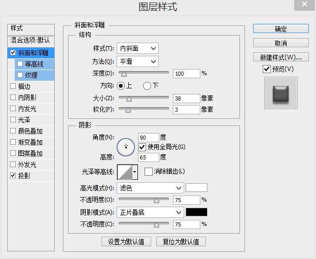This screenshot has width=316, height=259.
Task: Click the 确定 button
Action: [281, 28]
